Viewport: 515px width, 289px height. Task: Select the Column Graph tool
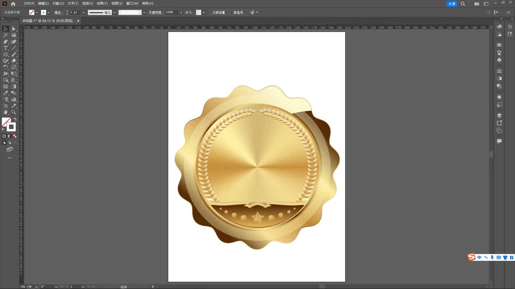point(14,100)
